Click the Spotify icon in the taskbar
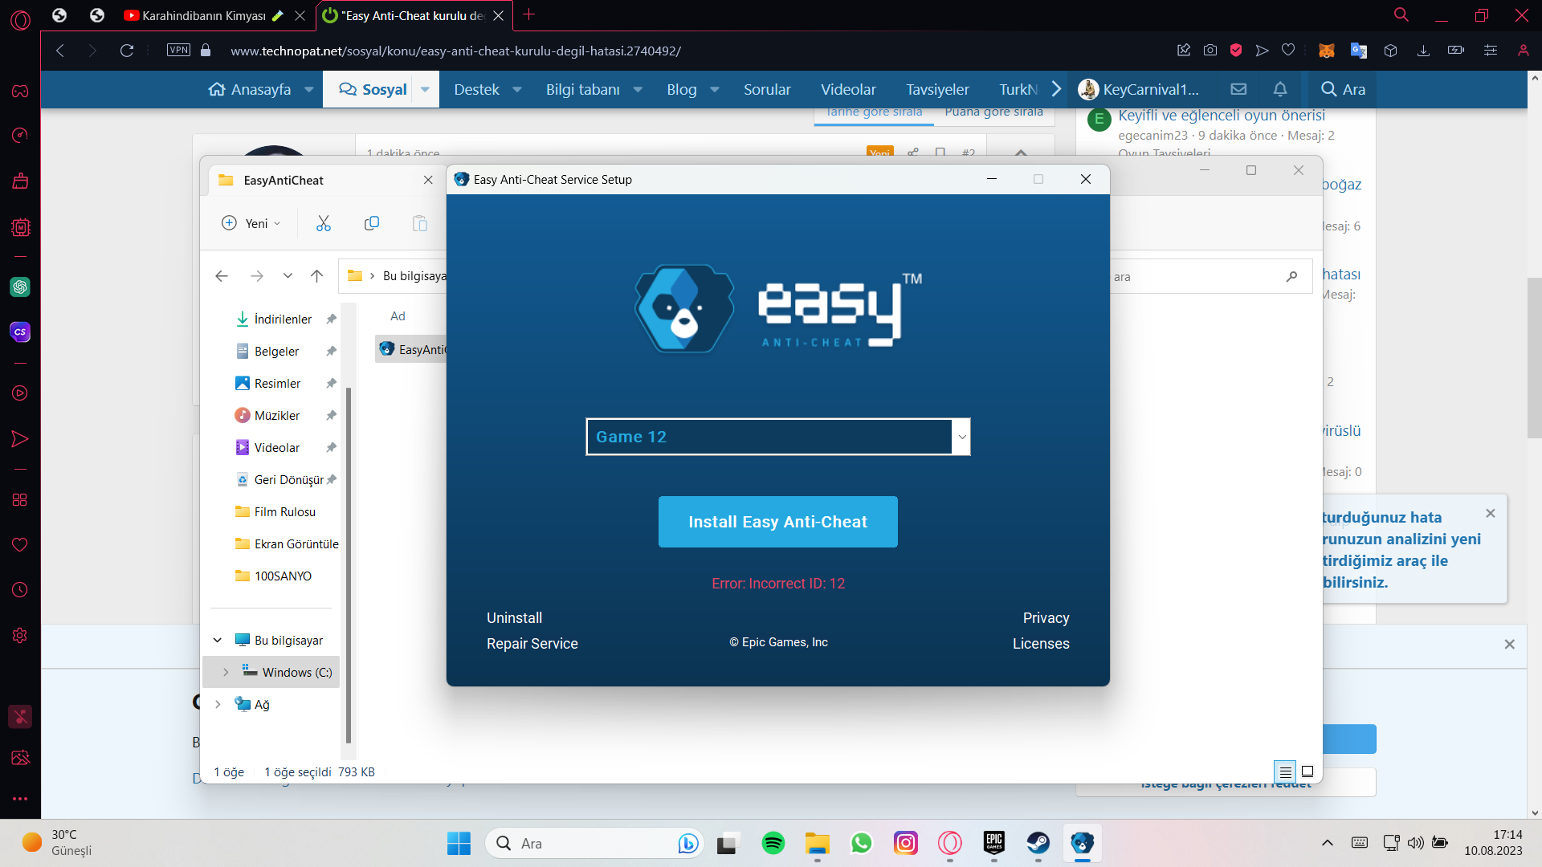 [x=773, y=843]
